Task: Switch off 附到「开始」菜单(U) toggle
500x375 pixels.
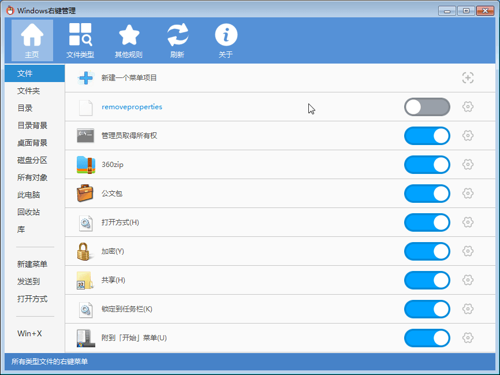Action: click(427, 338)
